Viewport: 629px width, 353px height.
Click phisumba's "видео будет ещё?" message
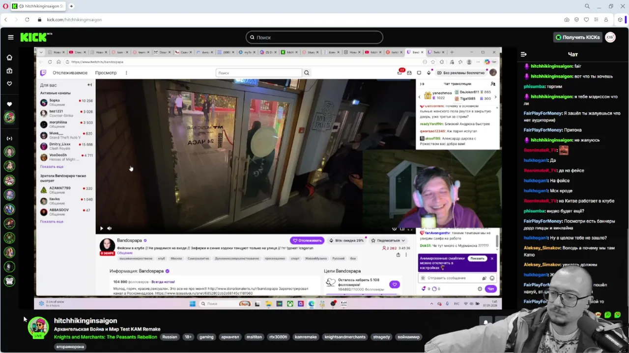554,211
